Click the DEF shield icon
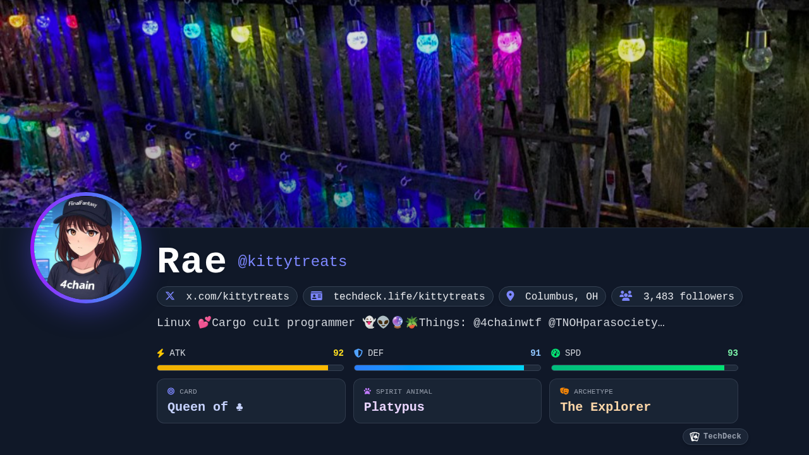 (358, 353)
